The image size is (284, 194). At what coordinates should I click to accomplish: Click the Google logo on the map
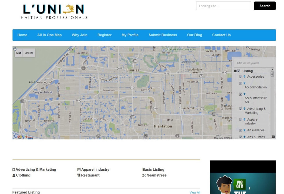click(x=21, y=136)
